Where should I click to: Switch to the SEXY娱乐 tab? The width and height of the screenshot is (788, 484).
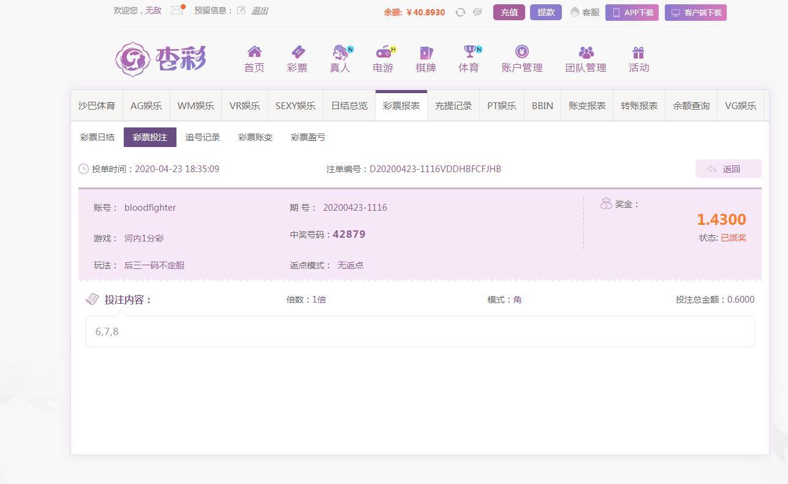295,105
